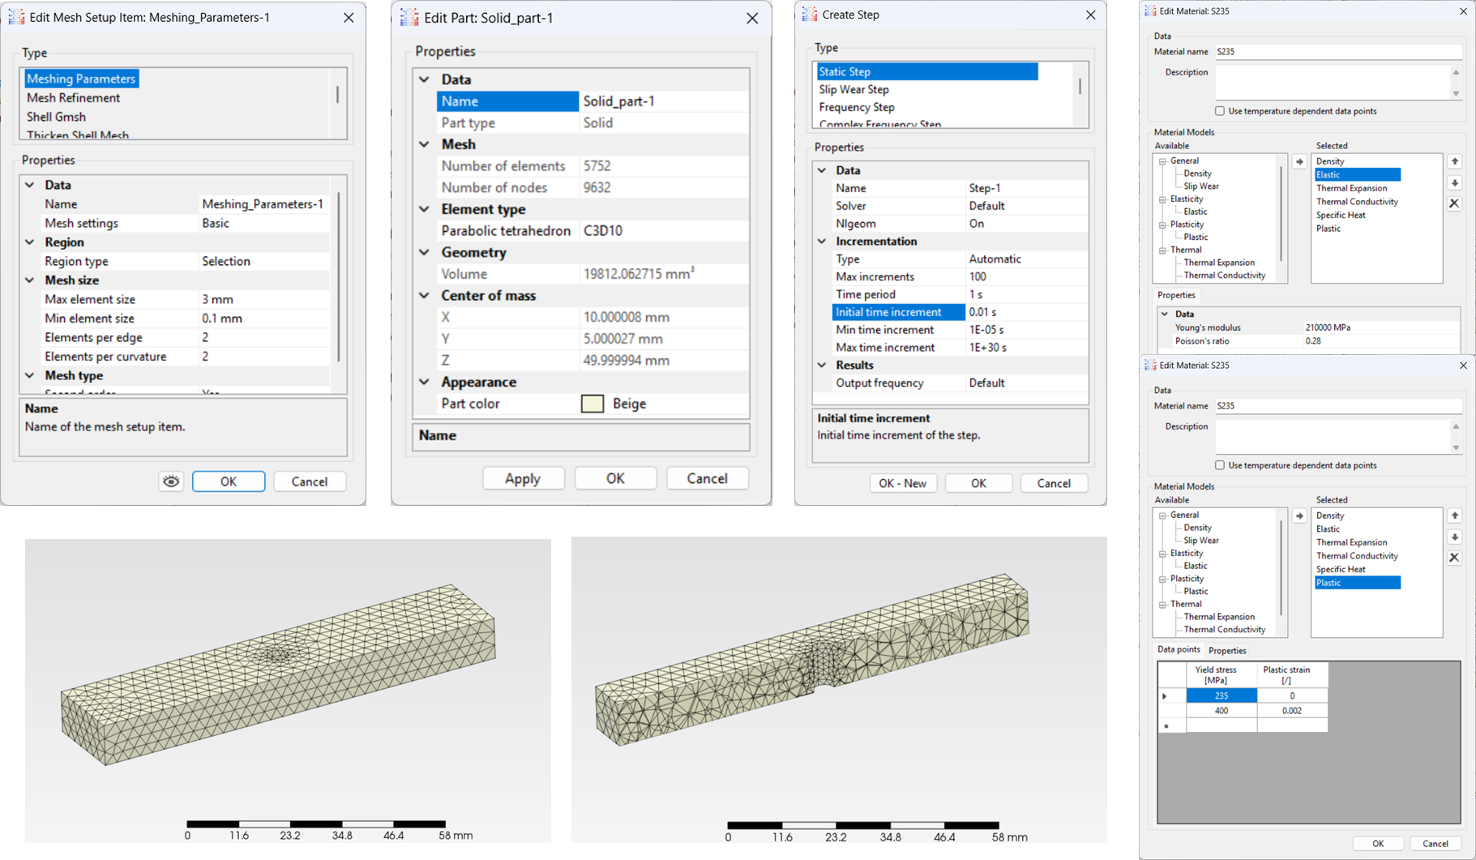This screenshot has width=1476, height=860.
Task: Click the move-down arrow in the material dialog with Elastic highlighted
Action: coord(1455,183)
